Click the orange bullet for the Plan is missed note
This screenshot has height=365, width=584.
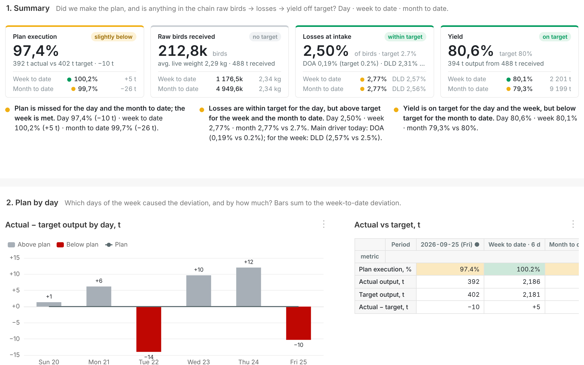point(8,110)
